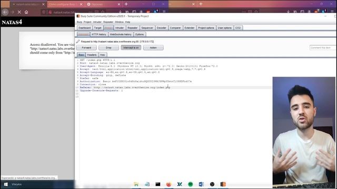Image resolution: width=337 pixels, height=189 pixels.
Task: Open the Action button menu
Action: (x=153, y=48)
